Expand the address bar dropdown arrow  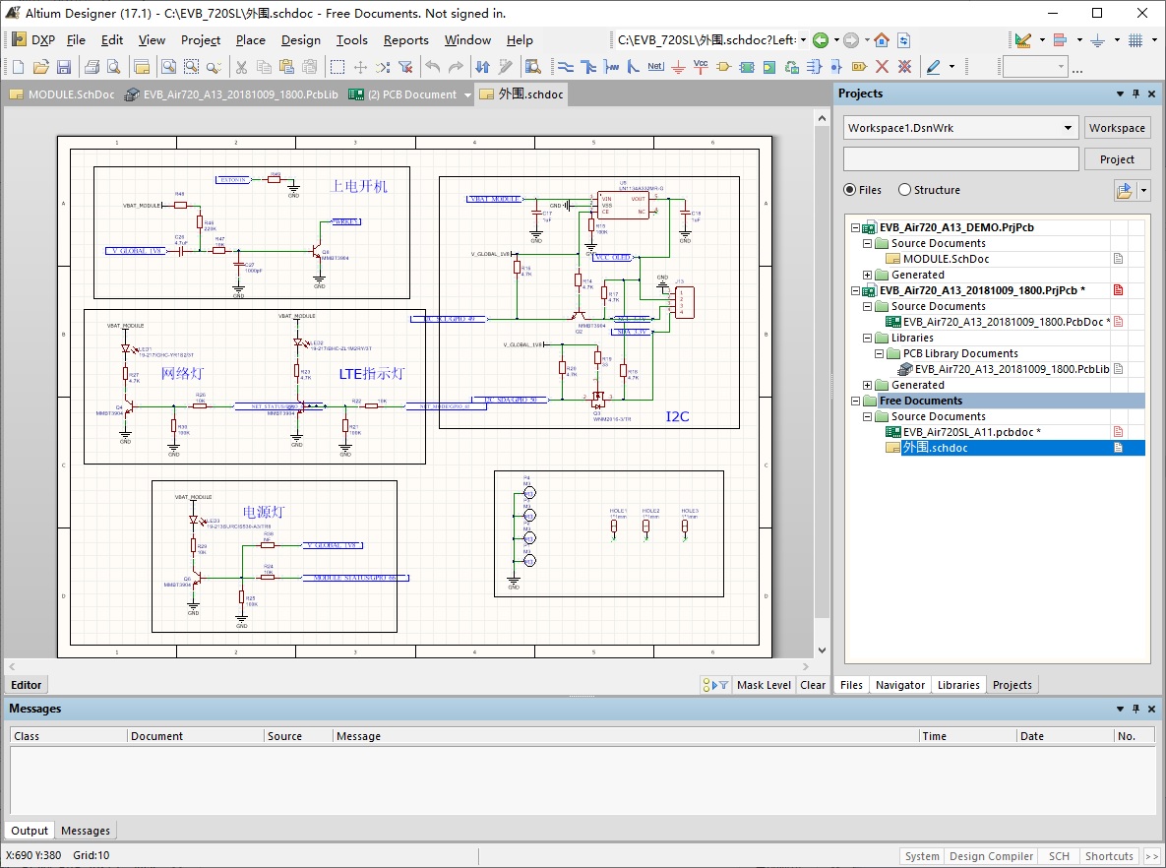(x=803, y=40)
